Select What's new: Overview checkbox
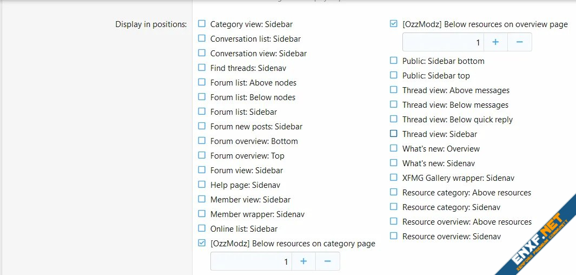The image size is (576, 275). tap(394, 148)
